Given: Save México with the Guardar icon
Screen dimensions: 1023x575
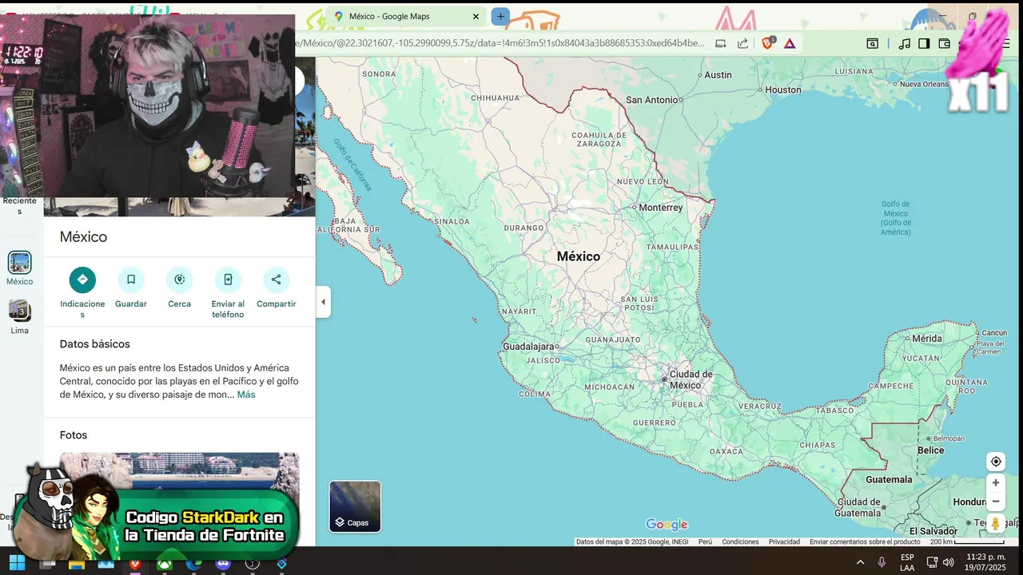Looking at the screenshot, I should [131, 280].
